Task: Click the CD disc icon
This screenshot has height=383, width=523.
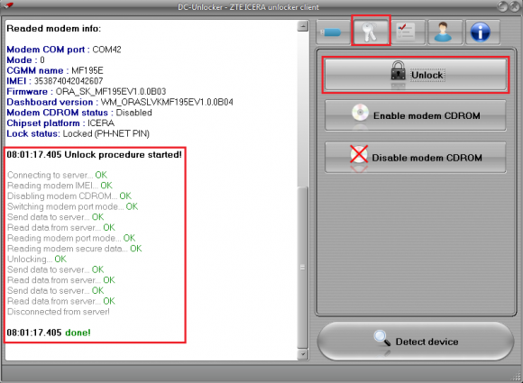Action: 360,113
